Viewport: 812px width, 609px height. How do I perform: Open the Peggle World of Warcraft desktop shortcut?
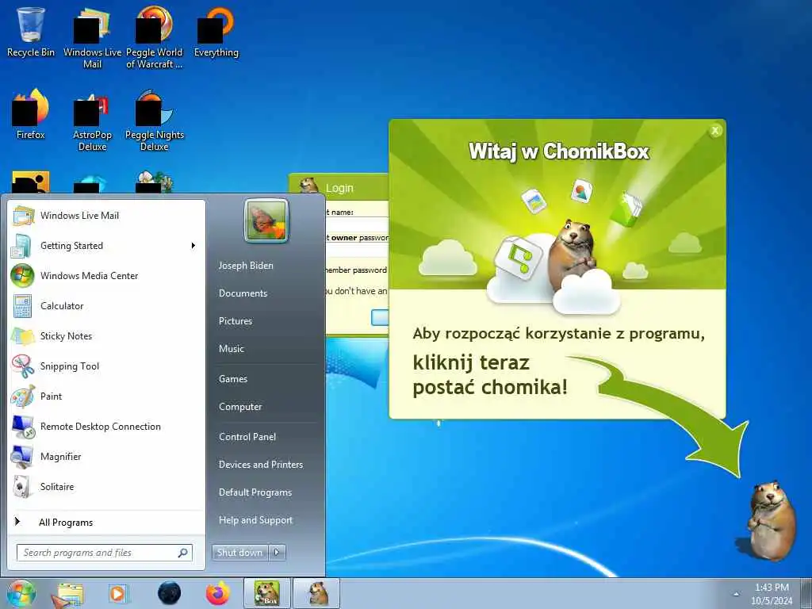click(155, 37)
